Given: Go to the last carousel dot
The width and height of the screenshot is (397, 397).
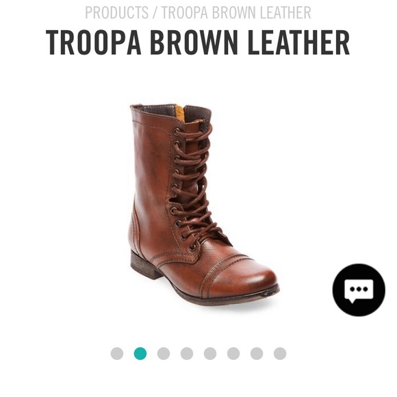Looking at the screenshot, I should click(x=280, y=353).
